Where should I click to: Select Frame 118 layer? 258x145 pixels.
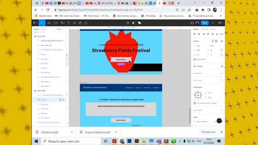pyautogui.click(x=41, y=36)
